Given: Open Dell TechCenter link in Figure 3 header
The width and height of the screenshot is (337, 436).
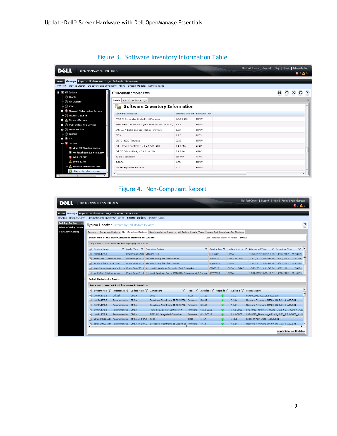Looking at the screenshot, I should point(250,68).
